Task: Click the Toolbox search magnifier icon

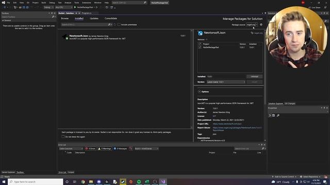Action: click(53, 17)
